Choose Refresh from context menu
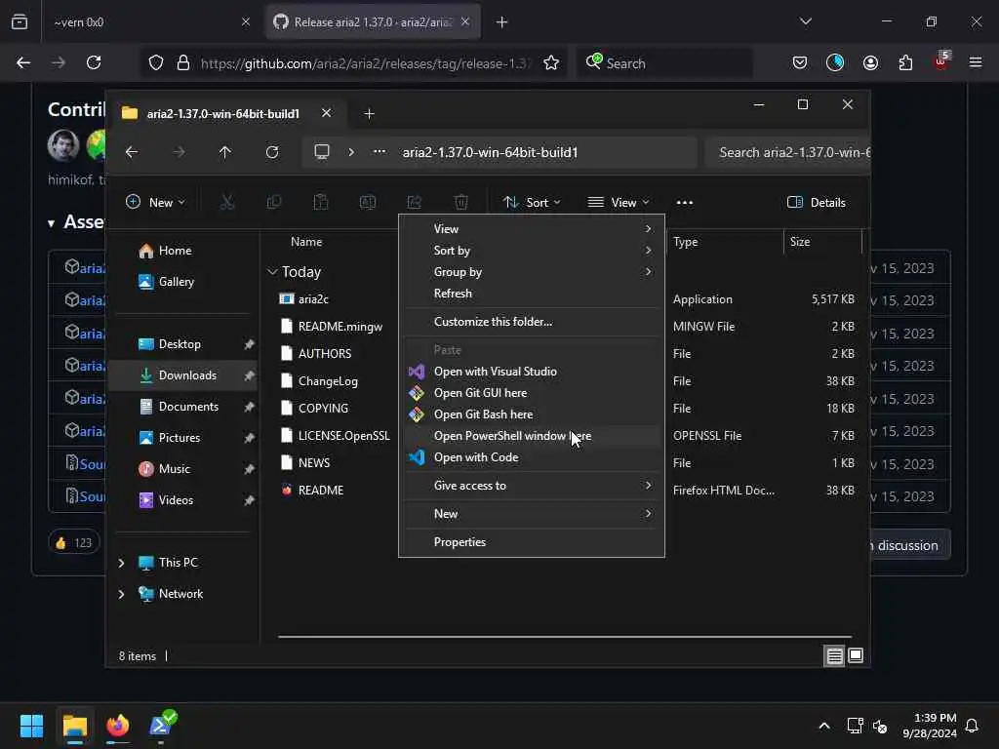999x749 pixels. (532, 294)
